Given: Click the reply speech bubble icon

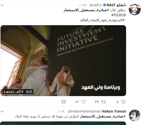Looking at the screenshot, I should [x=123, y=102].
